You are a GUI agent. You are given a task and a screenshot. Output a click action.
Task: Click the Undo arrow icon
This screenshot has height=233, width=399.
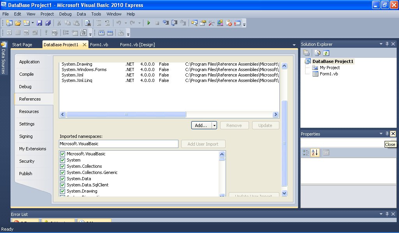(118, 23)
